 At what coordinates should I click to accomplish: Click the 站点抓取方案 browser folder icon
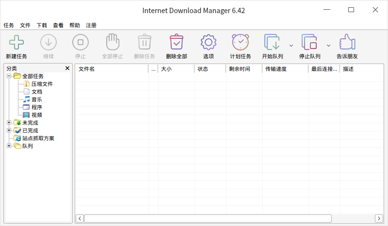17,138
